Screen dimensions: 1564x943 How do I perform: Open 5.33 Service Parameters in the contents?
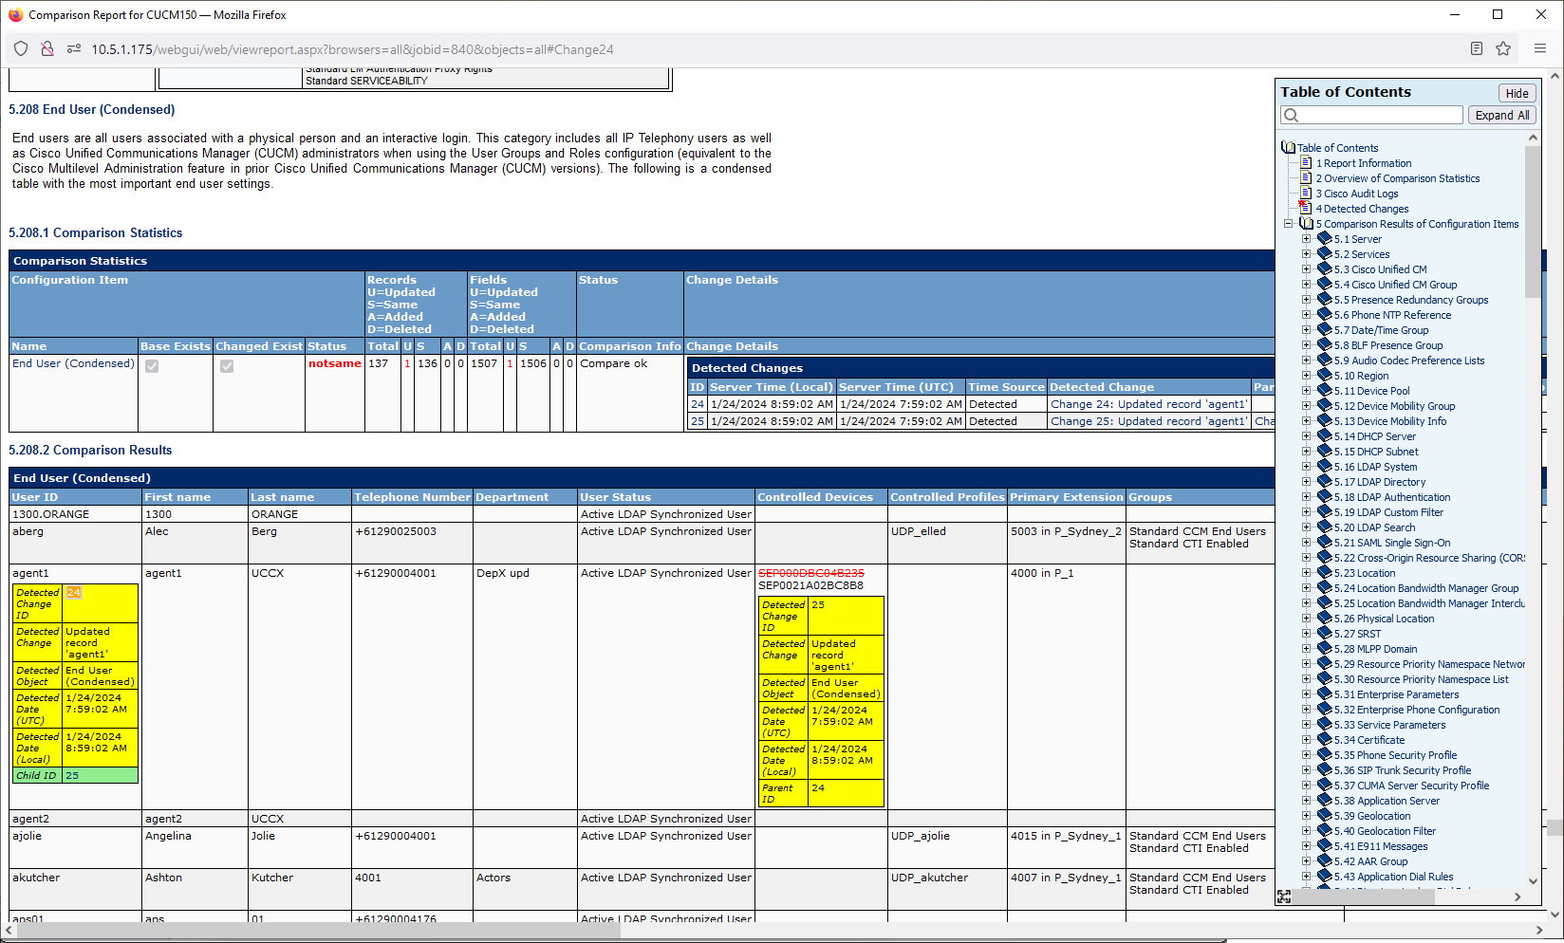(1389, 725)
